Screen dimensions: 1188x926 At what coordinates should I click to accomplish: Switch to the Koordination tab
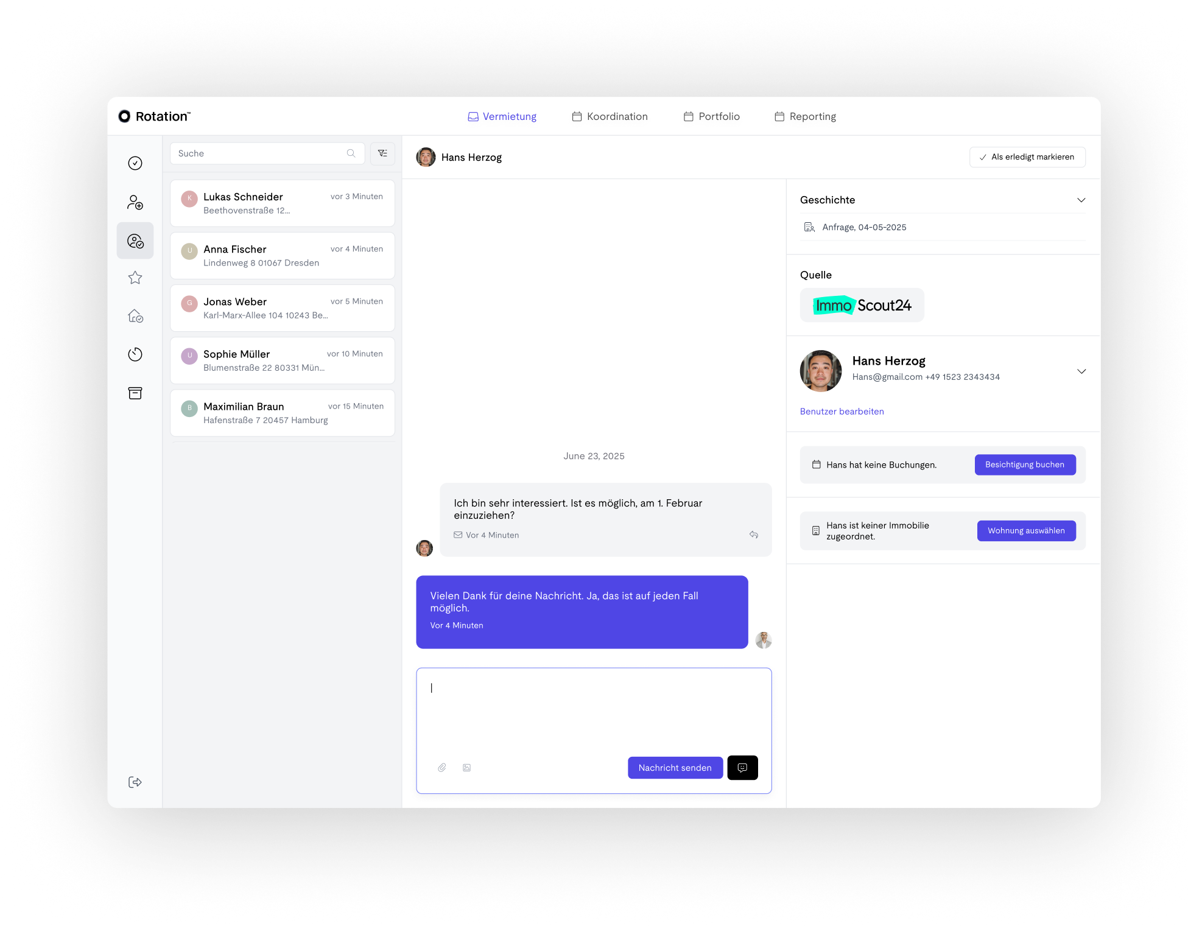click(x=610, y=116)
